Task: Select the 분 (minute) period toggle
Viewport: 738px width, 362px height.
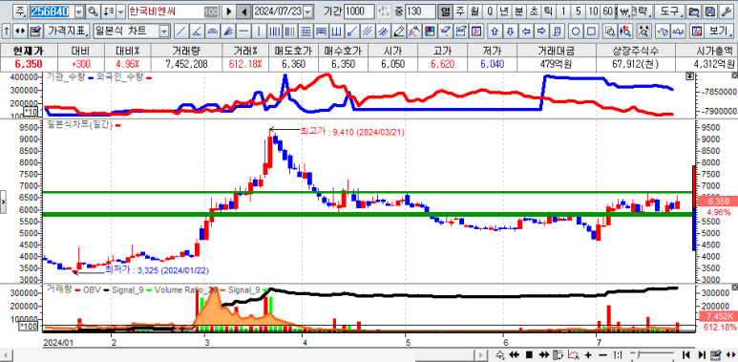Action: click(x=518, y=11)
